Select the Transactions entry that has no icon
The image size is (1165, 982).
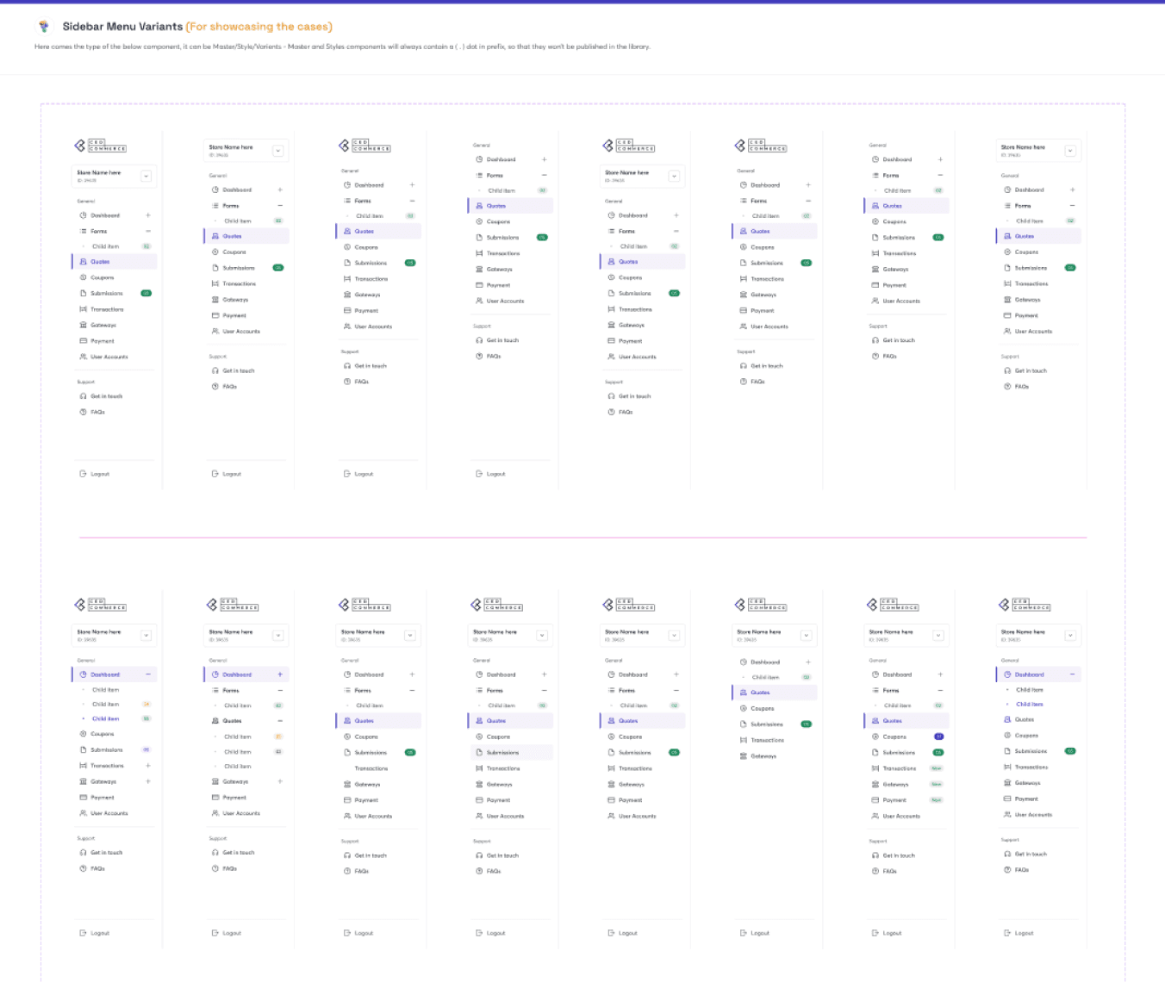pos(371,768)
